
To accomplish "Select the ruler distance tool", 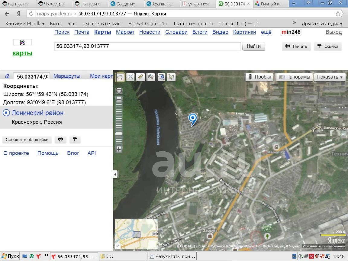I will point(140,77).
